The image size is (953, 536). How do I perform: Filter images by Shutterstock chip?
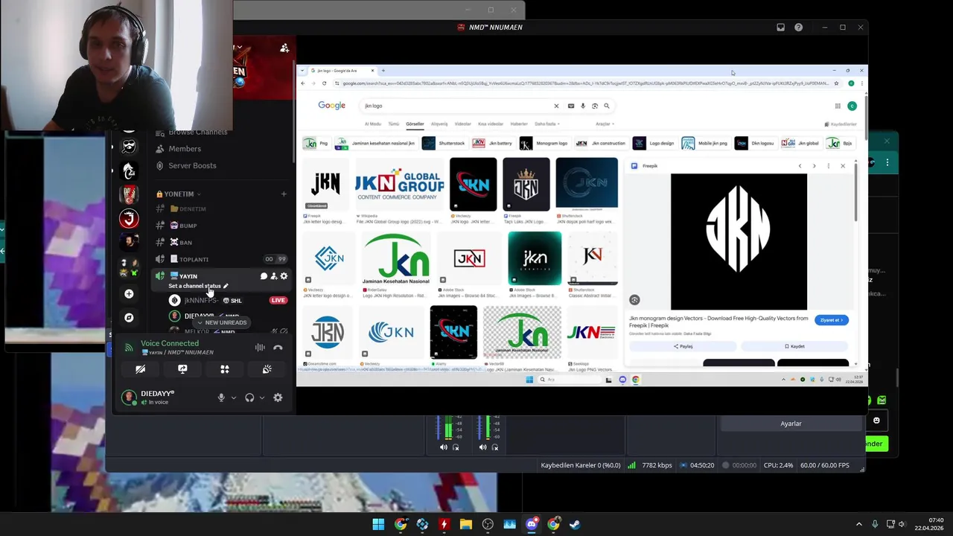tap(444, 143)
